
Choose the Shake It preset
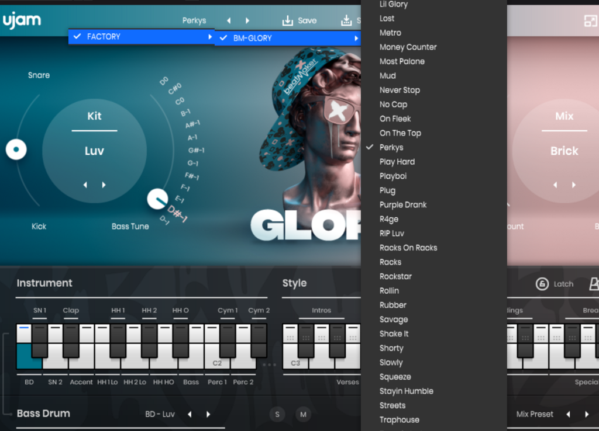(434, 333)
